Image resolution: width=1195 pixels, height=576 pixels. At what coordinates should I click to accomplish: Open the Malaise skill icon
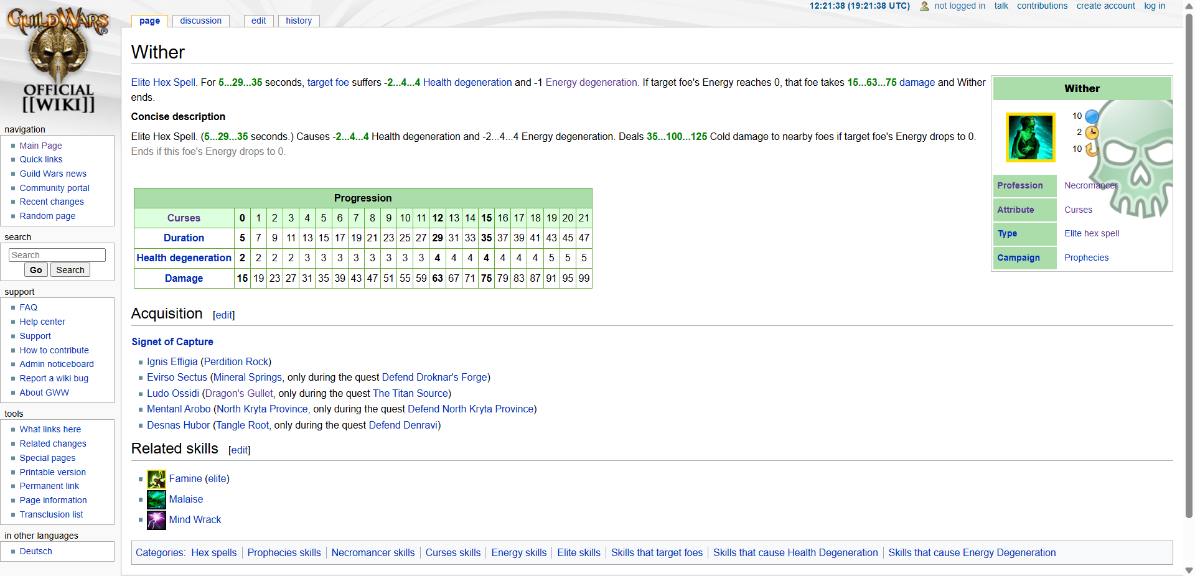coord(156,499)
